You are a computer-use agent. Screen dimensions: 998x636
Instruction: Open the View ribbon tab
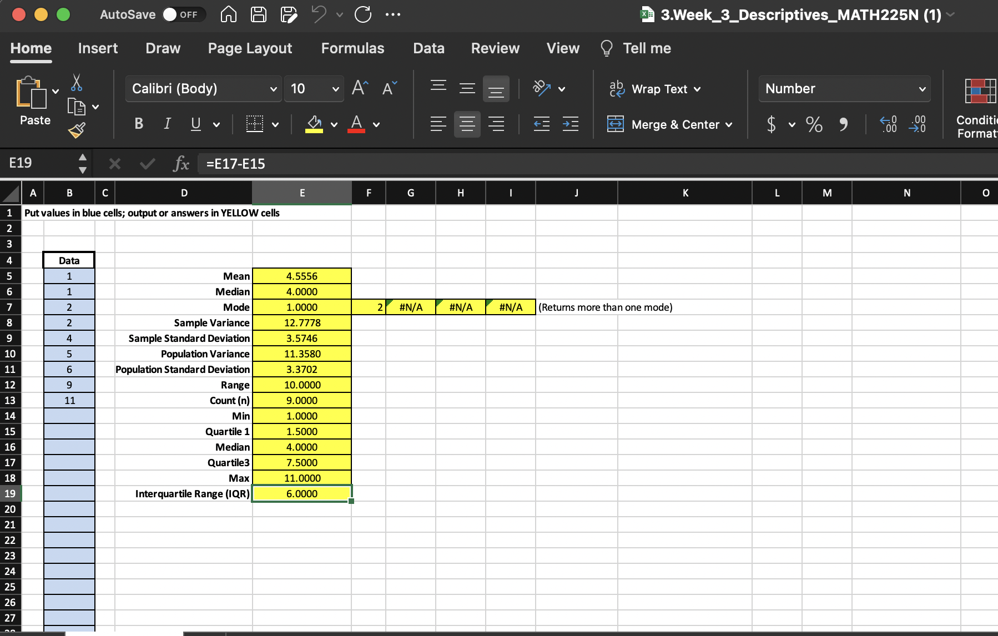(563, 48)
